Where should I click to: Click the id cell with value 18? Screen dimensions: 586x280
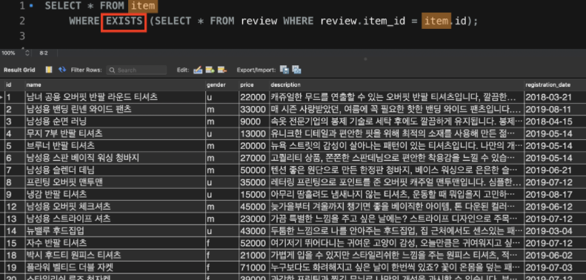point(15,255)
